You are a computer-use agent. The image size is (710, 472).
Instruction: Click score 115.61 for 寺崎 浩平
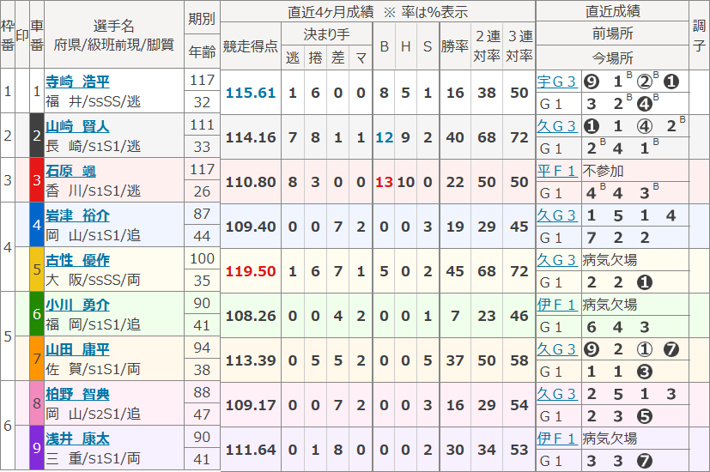point(251,93)
